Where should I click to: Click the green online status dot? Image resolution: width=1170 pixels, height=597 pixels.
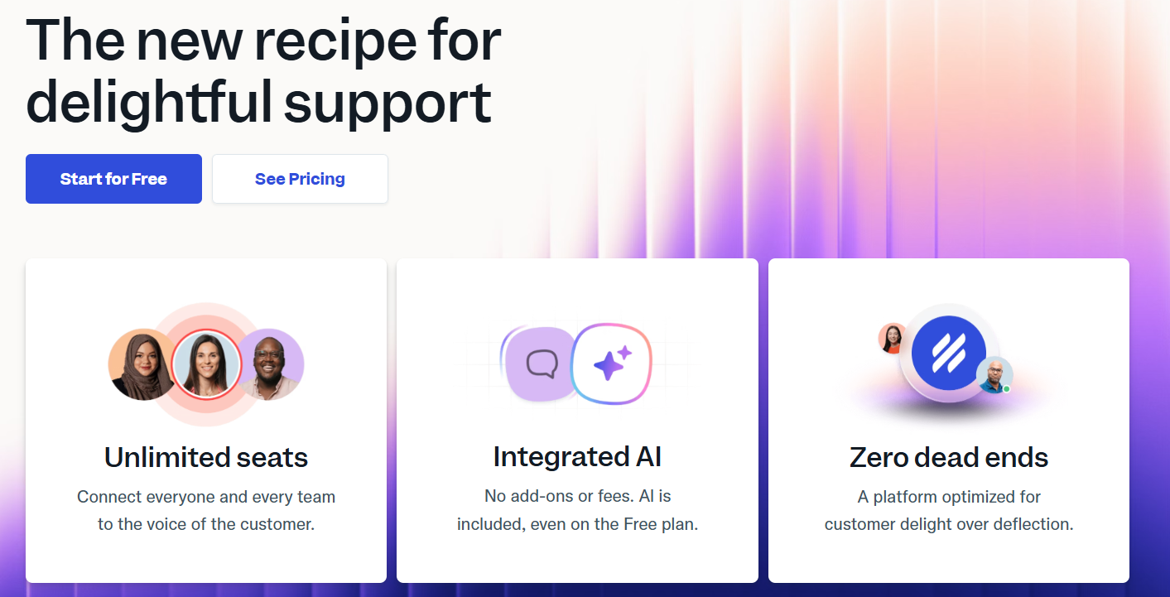1007,388
